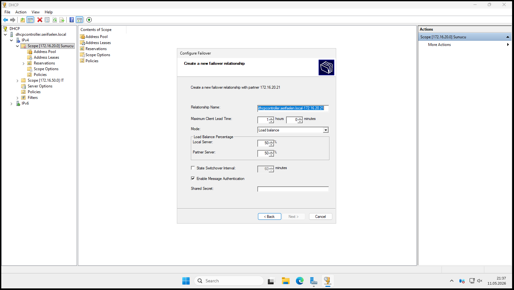Select Scope Options in the tree pane

coord(46,69)
